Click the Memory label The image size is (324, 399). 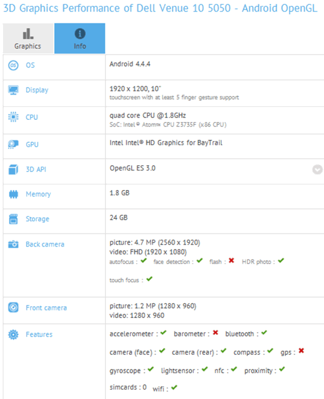pyautogui.click(x=38, y=194)
